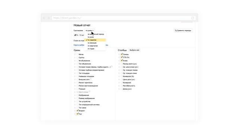Uncheck the Клики column checkbox

tap(122, 60)
